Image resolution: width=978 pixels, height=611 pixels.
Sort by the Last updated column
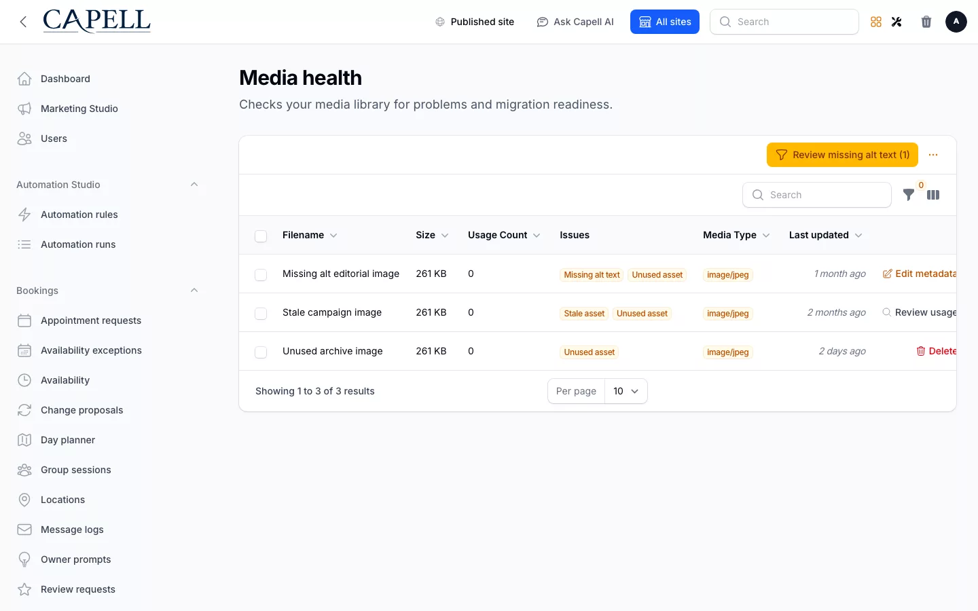coord(825,235)
